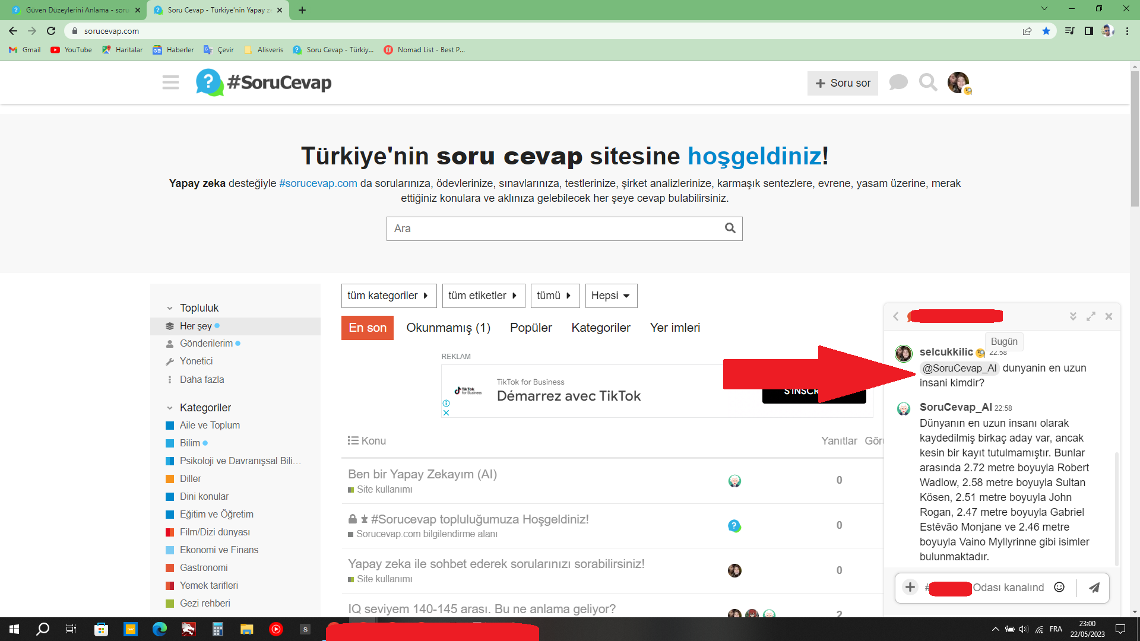Image resolution: width=1140 pixels, height=641 pixels.
Task: Open the hamburger sidebar menu icon
Action: [170, 82]
